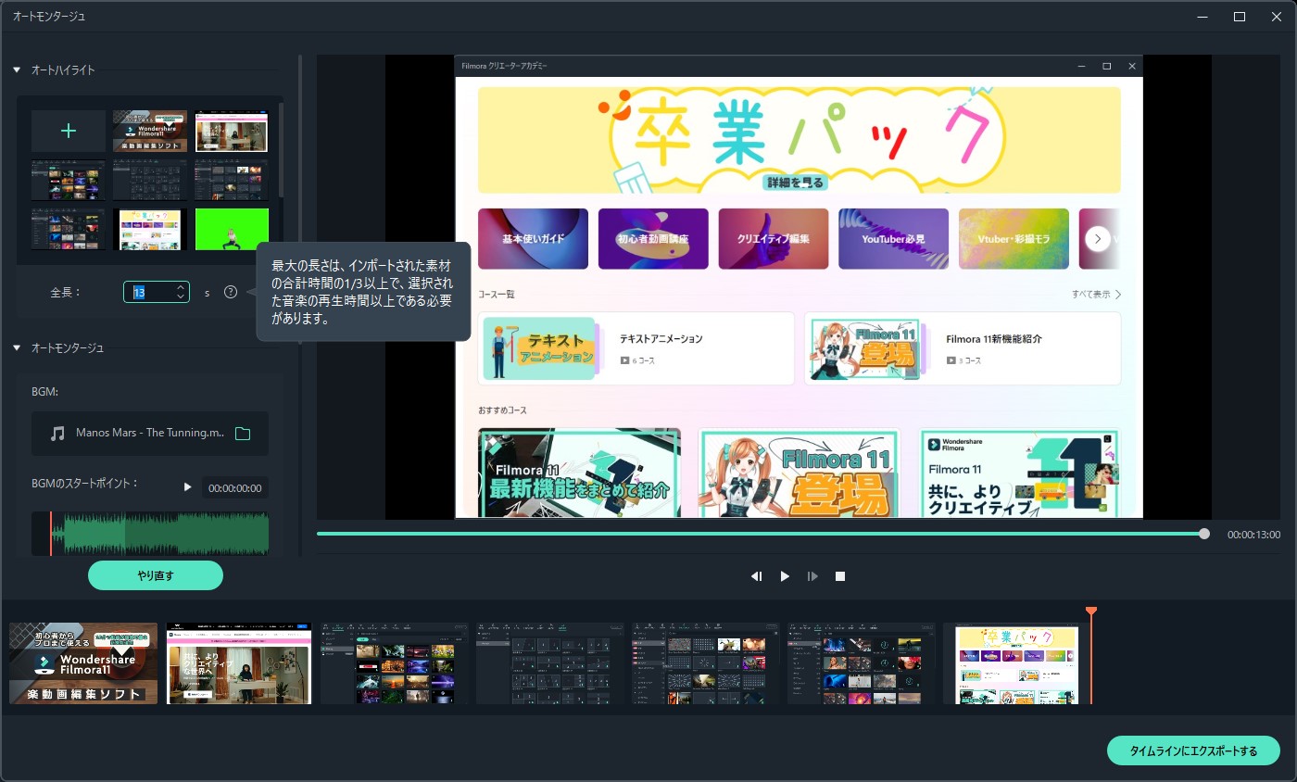This screenshot has width=1297, height=782.
Task: Click the orange timeline playhead marker
Action: point(1091,611)
